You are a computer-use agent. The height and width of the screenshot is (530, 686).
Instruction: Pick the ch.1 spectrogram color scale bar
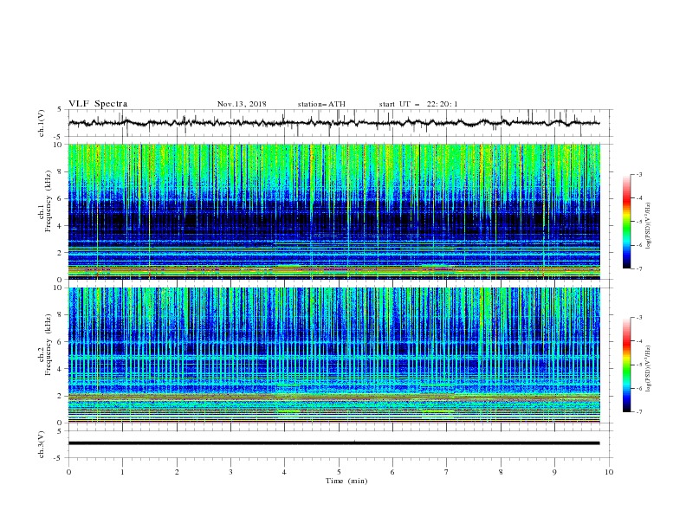pyautogui.click(x=626, y=222)
